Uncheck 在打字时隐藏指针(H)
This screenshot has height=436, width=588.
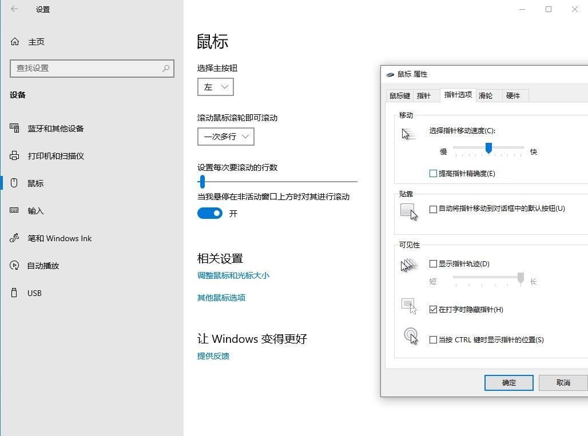[433, 309]
